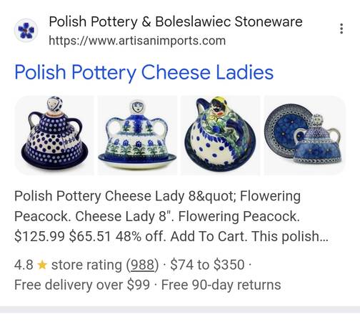This screenshot has height=322, width=360.
Task: Click the gold star rating icon
Action: (42, 265)
